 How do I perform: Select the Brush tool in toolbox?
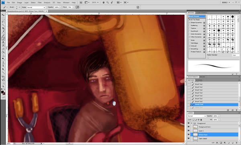pyautogui.click(x=3, y=39)
